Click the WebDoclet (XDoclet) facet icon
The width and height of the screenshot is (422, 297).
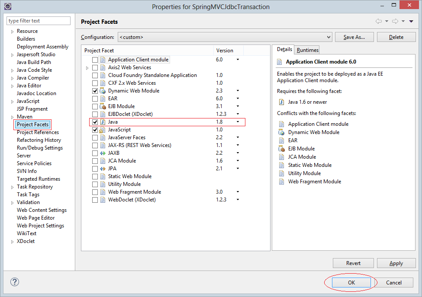coord(103,200)
